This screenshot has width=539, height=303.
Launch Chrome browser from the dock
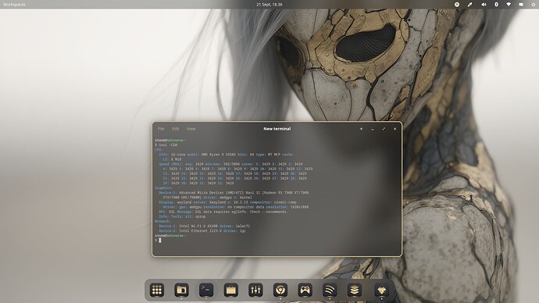pyautogui.click(x=280, y=291)
